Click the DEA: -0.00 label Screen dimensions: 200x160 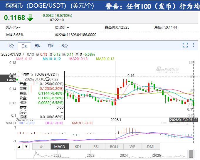[54, 123]
